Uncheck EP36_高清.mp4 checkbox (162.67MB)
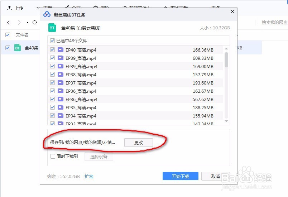Image resolution: width=288 pixels, height=197 pixels. [x=52, y=91]
